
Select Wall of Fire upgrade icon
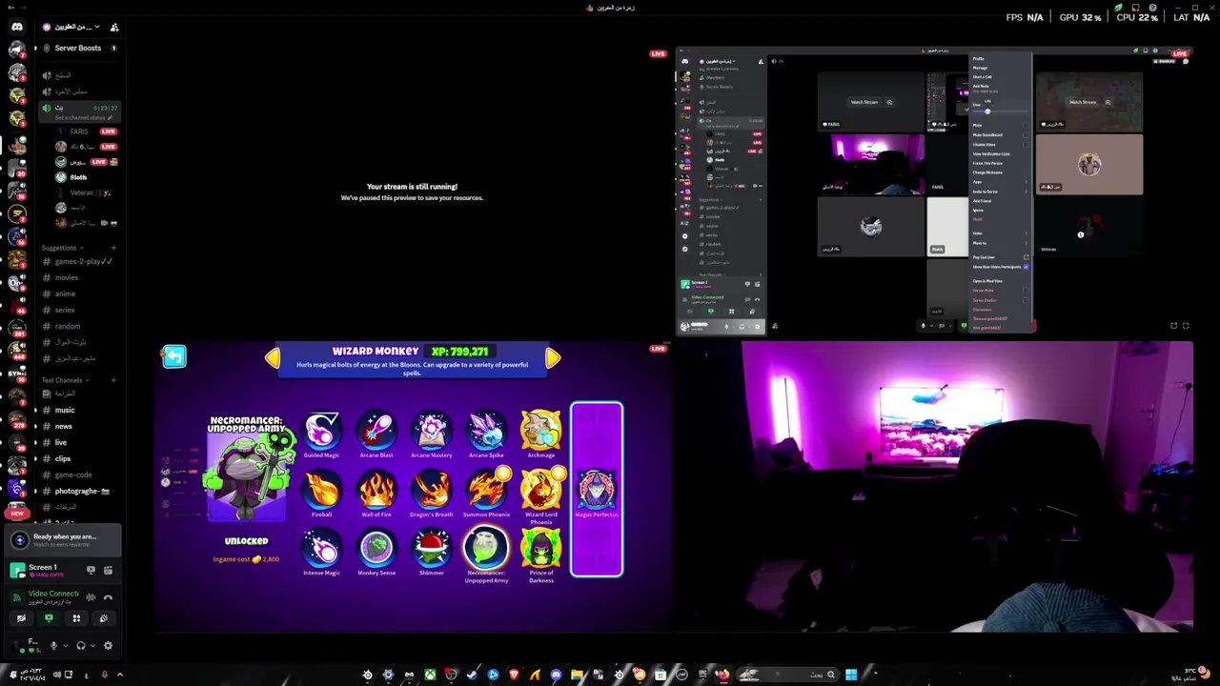(376, 490)
